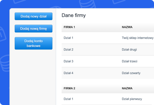Click the Dodaj konto bankowe button
Viewport: 154px width, 105px height.
click(34, 43)
